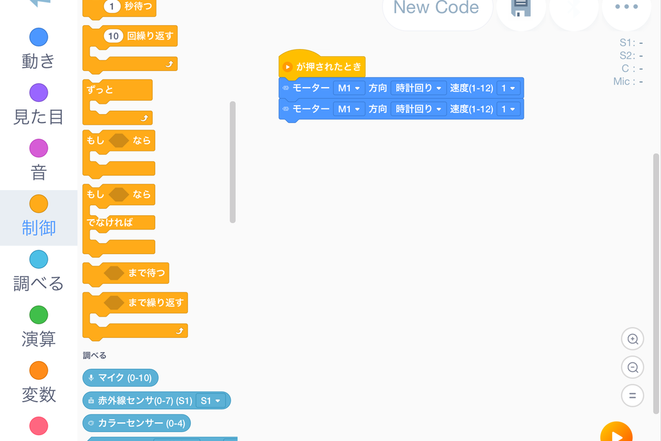Select the 制御 (Control) category

39,217
